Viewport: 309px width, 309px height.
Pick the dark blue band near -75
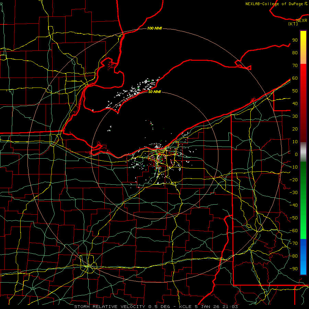[303, 245]
